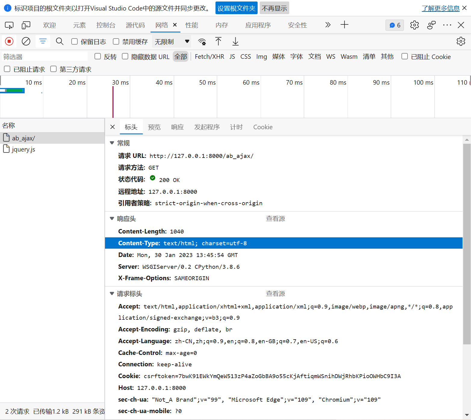View source of request headers
Viewport: 471px width, 420px height.
click(x=275, y=293)
